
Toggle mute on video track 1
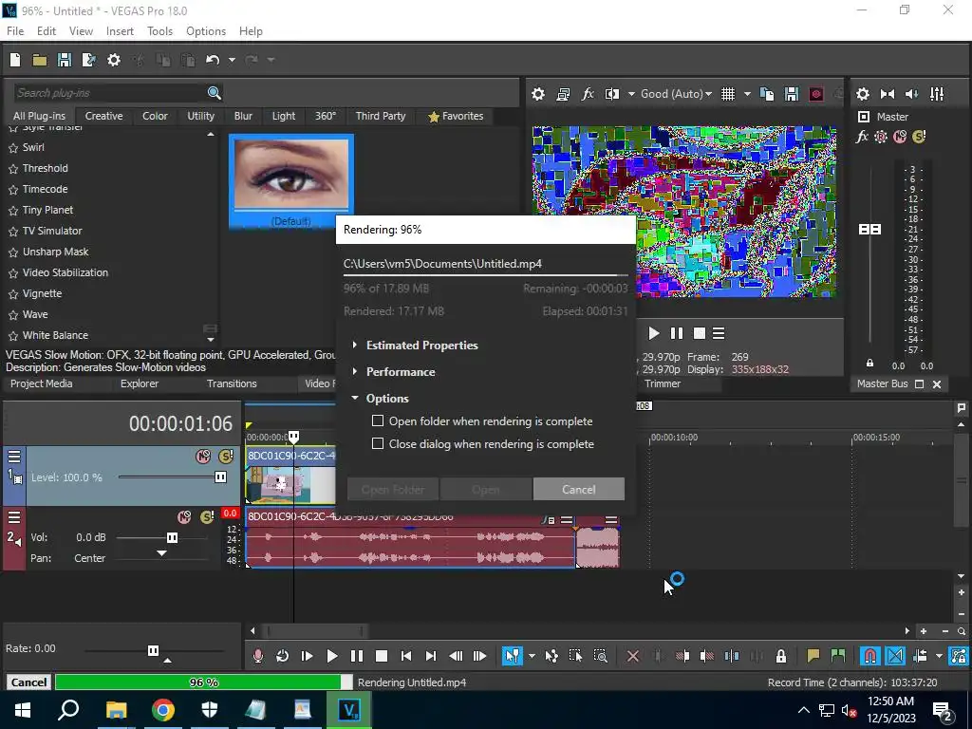tap(203, 457)
